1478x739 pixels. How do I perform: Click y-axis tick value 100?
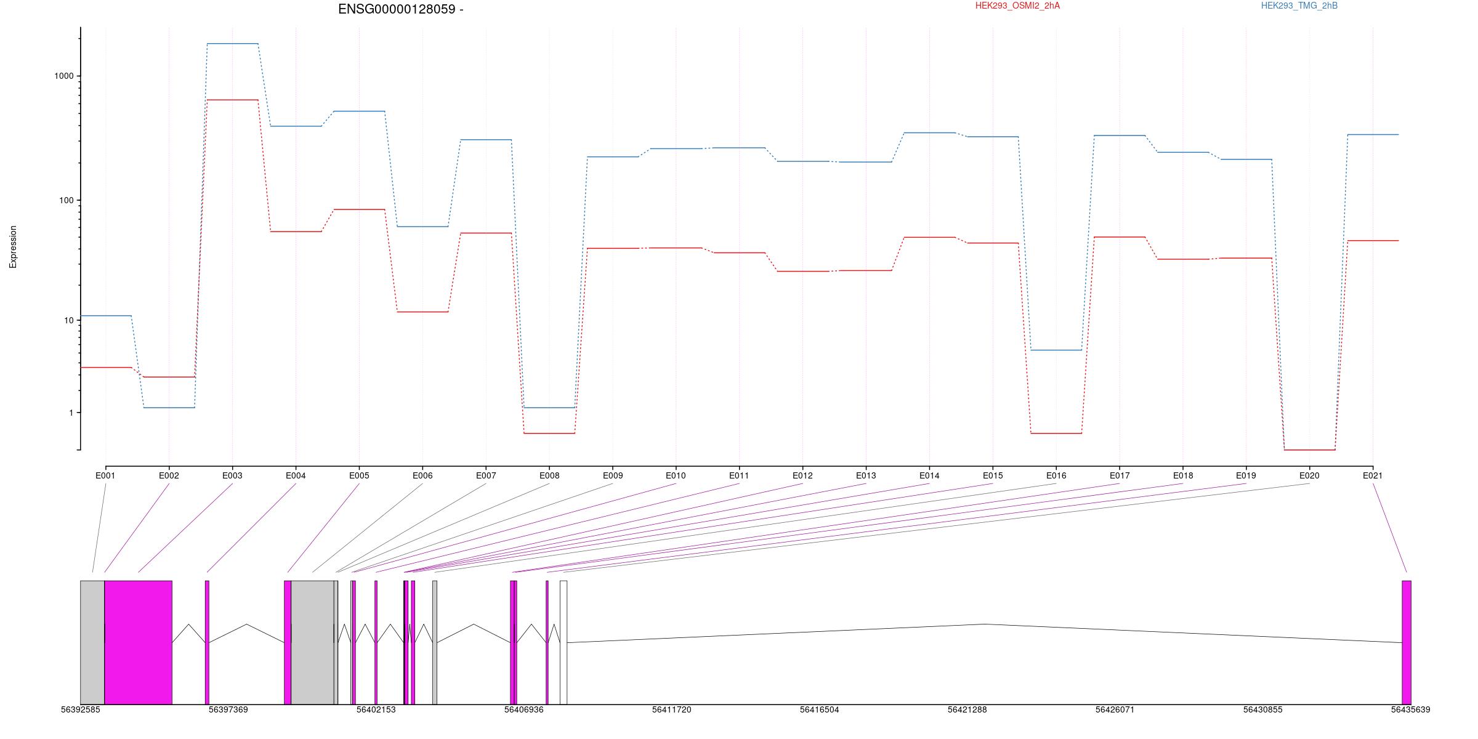[67, 200]
